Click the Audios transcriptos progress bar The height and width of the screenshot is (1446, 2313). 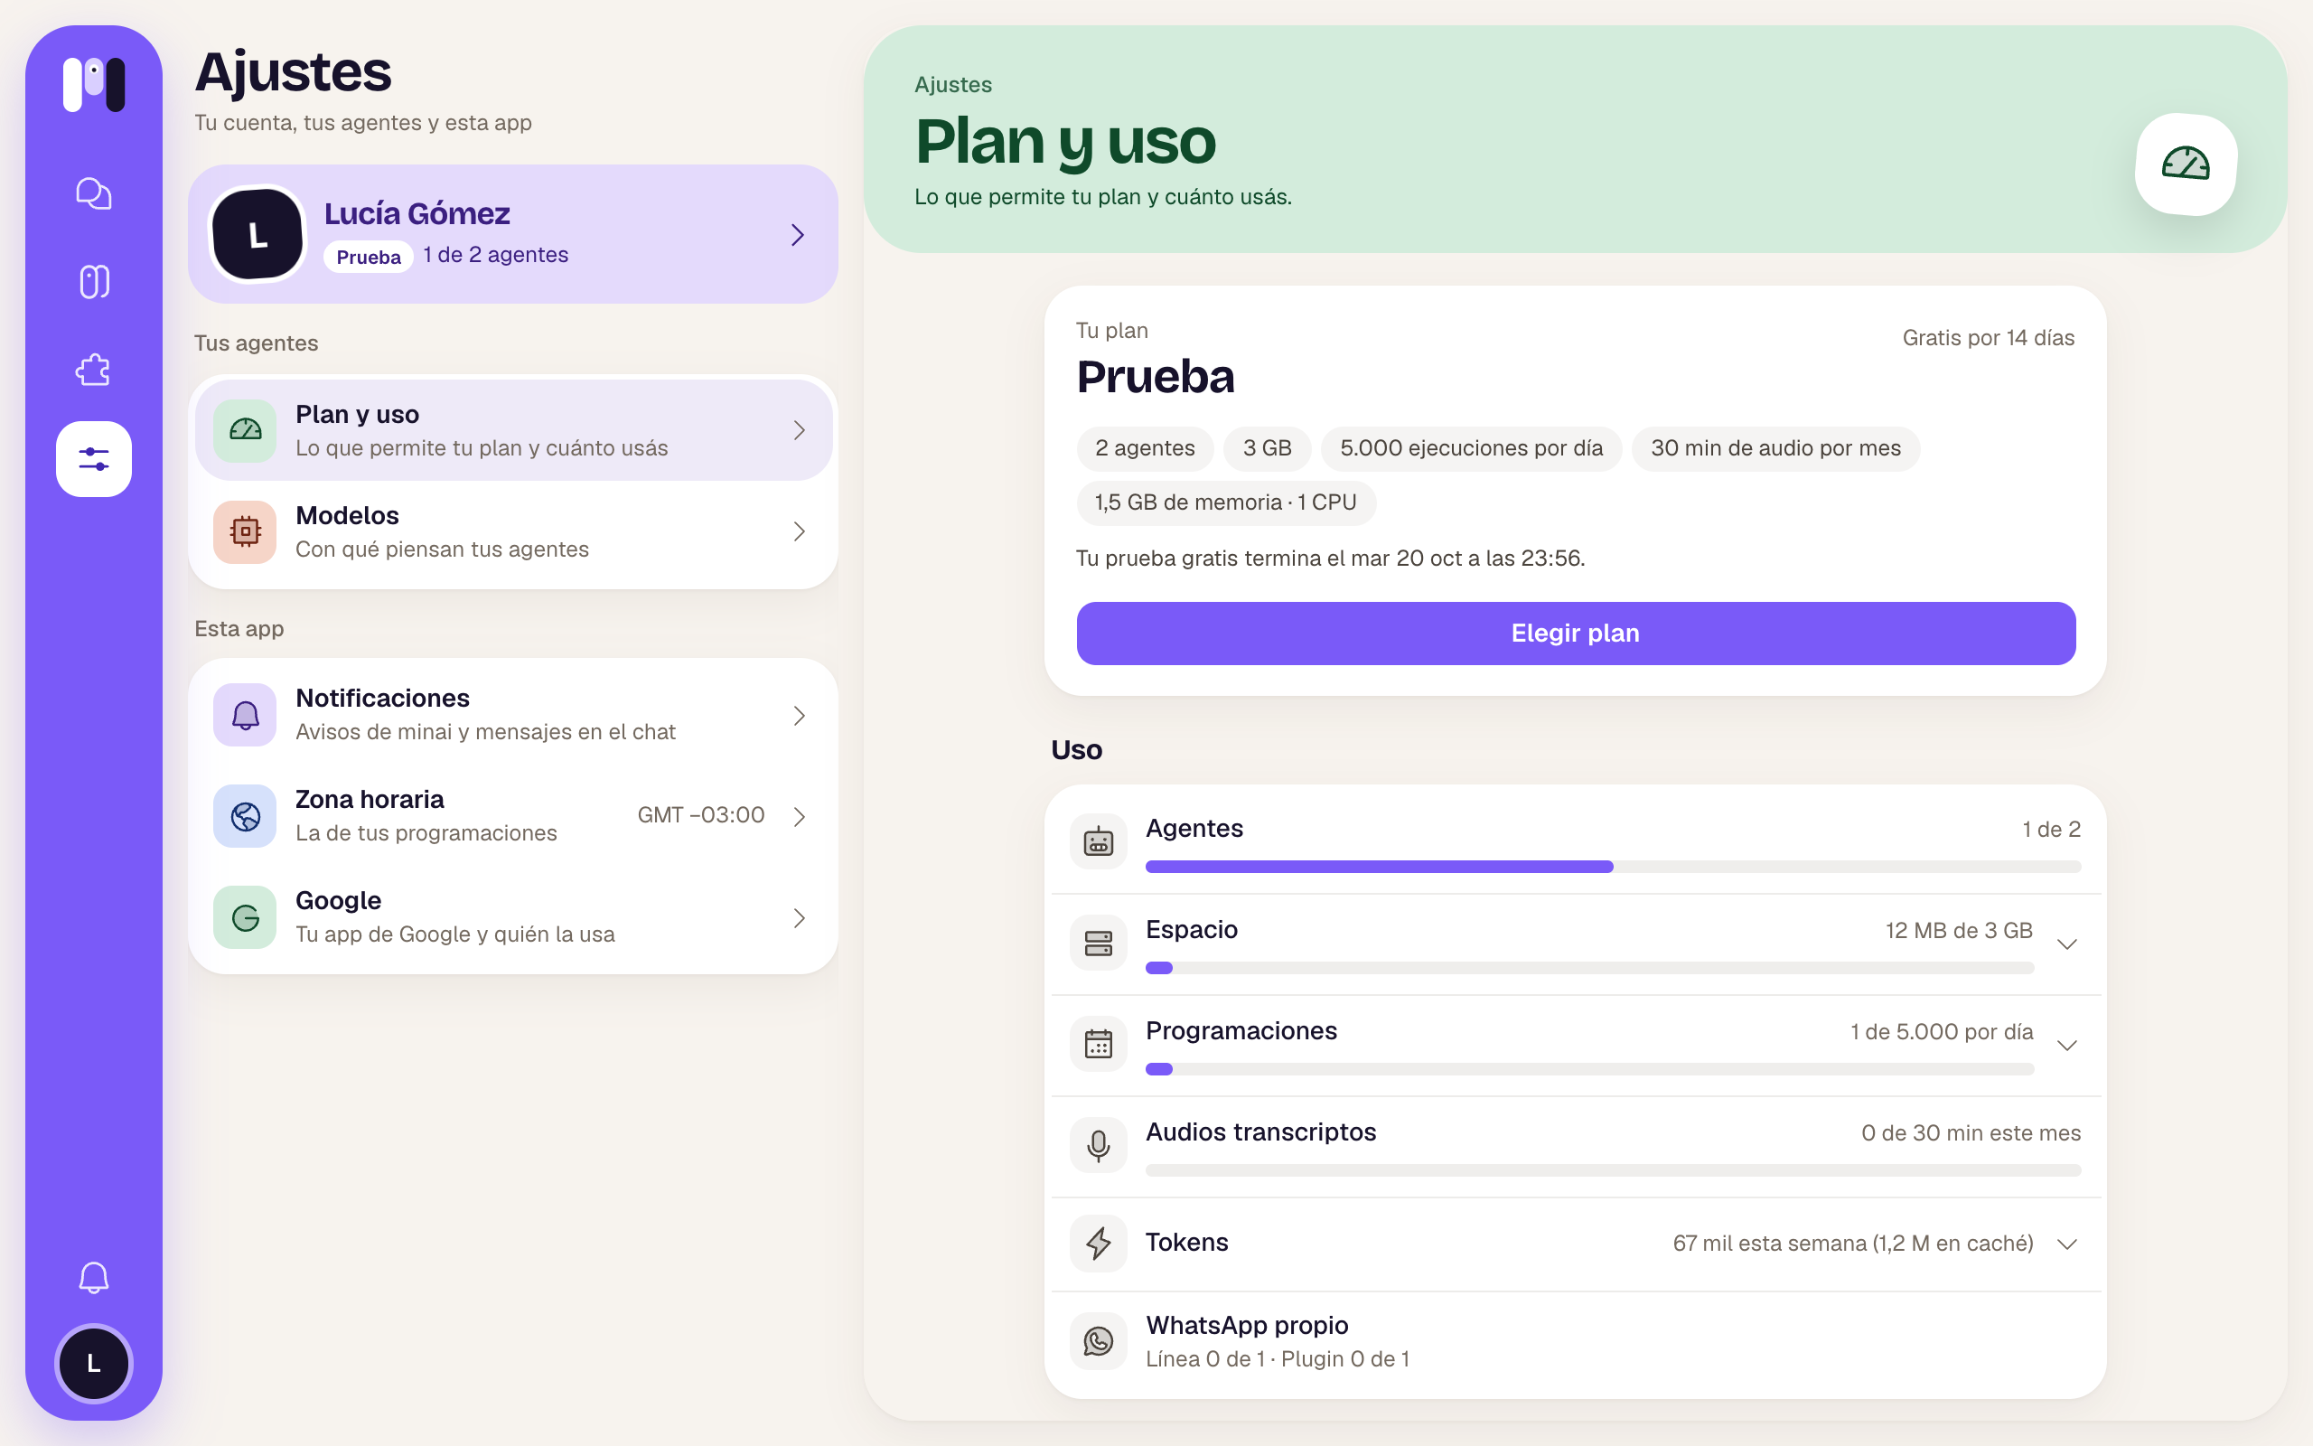pos(1613,1170)
